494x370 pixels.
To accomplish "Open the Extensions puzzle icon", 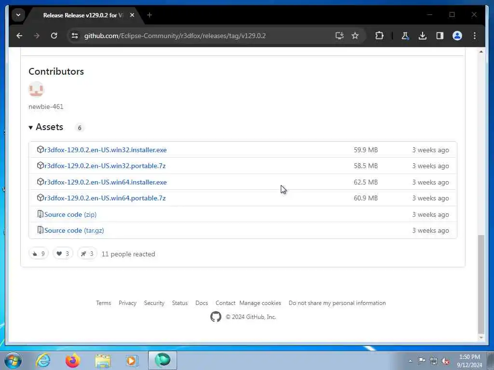I will coord(379,36).
